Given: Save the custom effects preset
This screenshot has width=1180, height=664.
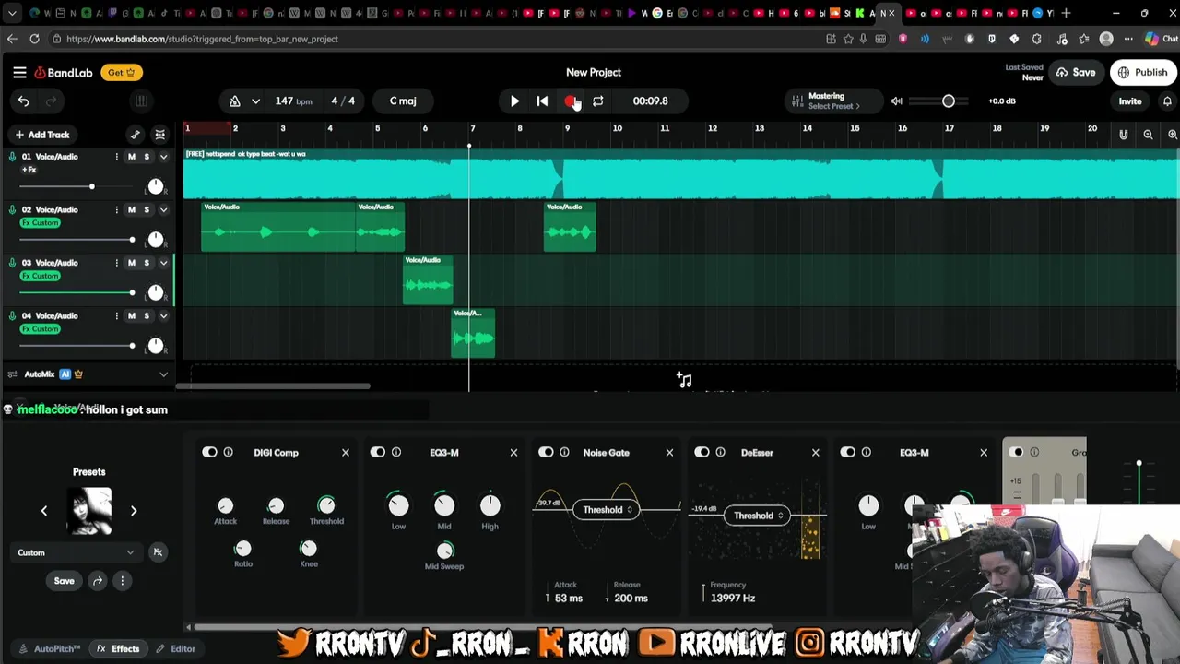Looking at the screenshot, I should coord(64,581).
